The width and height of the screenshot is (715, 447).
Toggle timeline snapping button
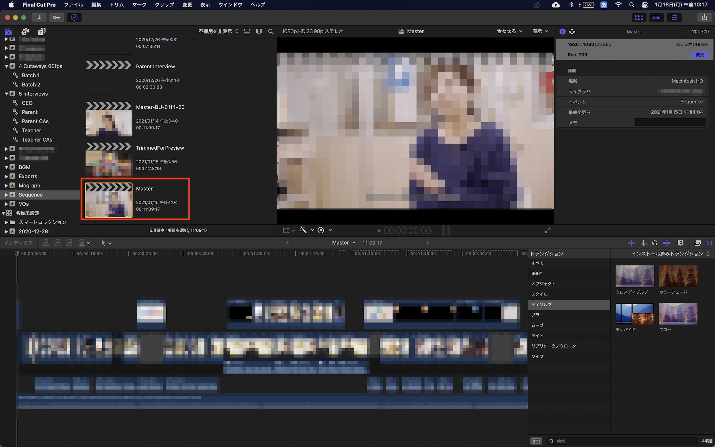tap(666, 243)
